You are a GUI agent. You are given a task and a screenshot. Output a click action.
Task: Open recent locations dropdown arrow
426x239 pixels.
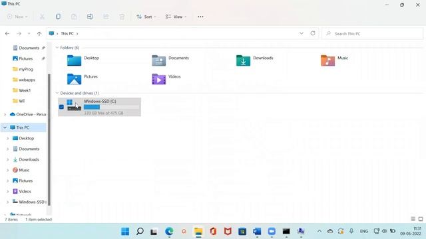pyautogui.click(x=29, y=34)
